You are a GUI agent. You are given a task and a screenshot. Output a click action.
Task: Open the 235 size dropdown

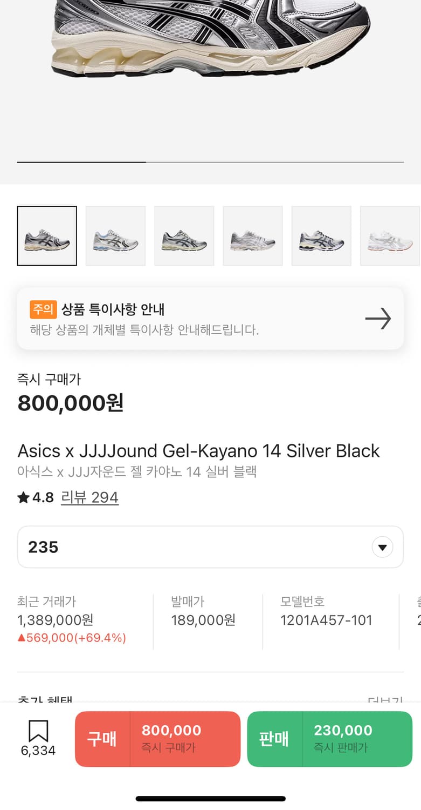210,547
